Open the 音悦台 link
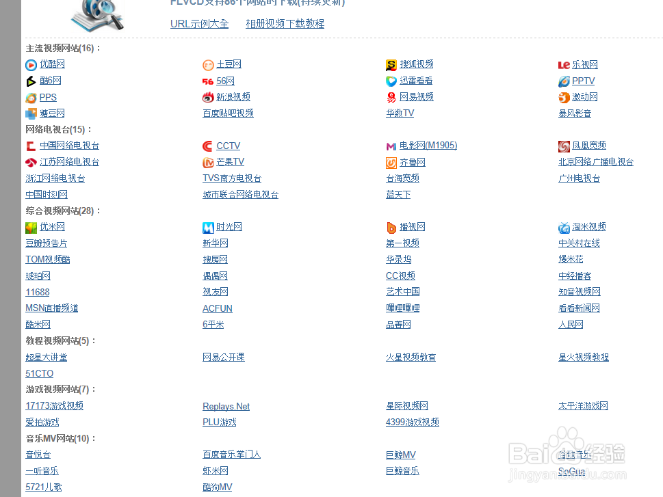Image resolution: width=663 pixels, height=497 pixels. 38,455
